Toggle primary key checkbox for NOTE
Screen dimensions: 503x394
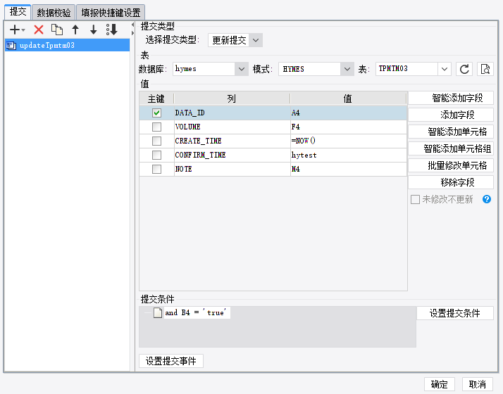(x=156, y=169)
